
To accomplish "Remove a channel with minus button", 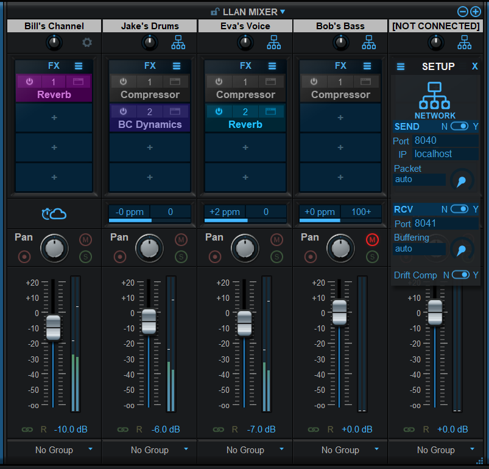I will [x=462, y=12].
